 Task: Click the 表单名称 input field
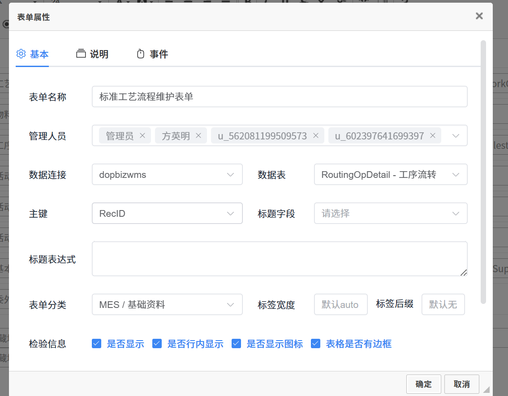coord(280,97)
